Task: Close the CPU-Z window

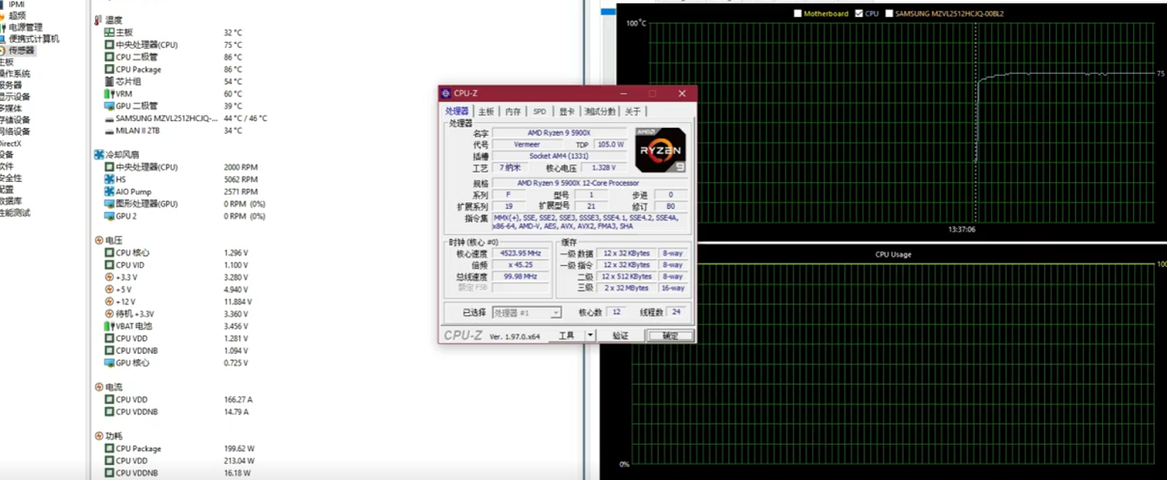Action: coord(682,93)
